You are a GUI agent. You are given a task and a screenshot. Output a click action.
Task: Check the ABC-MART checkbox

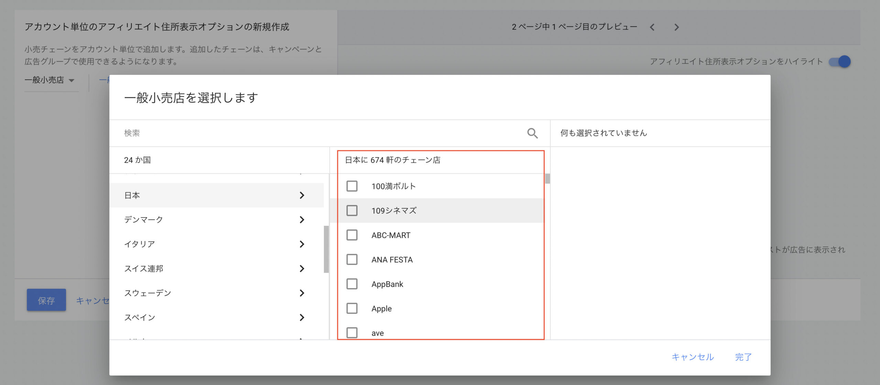tap(352, 235)
